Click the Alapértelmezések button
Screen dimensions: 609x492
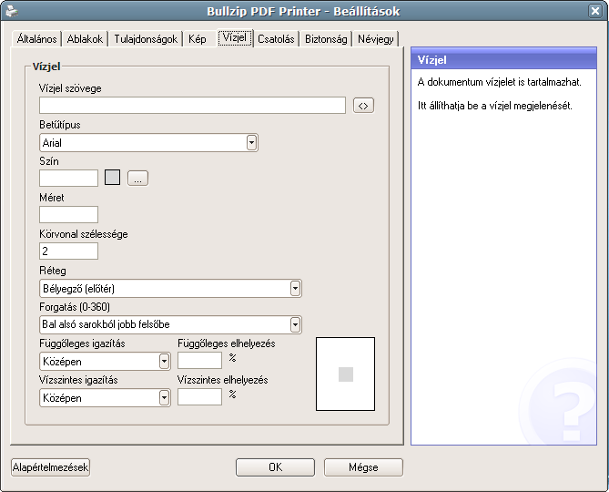pyautogui.click(x=50, y=467)
